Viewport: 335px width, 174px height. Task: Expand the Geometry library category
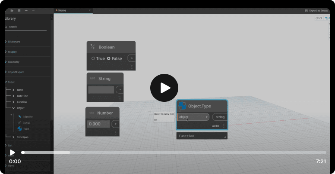pos(13,62)
